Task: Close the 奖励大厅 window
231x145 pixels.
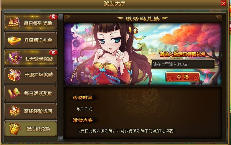Action: pyautogui.click(x=223, y=3)
